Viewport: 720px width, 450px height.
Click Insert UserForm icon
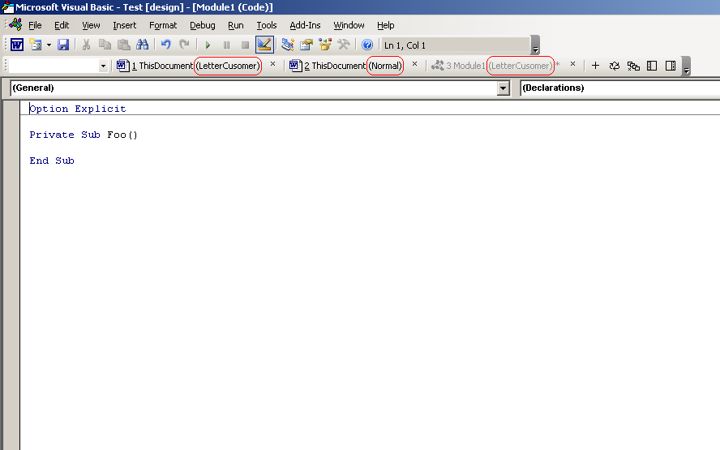[36, 45]
